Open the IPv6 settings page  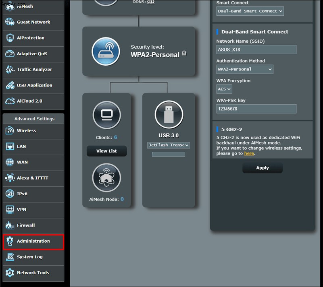tap(33, 194)
